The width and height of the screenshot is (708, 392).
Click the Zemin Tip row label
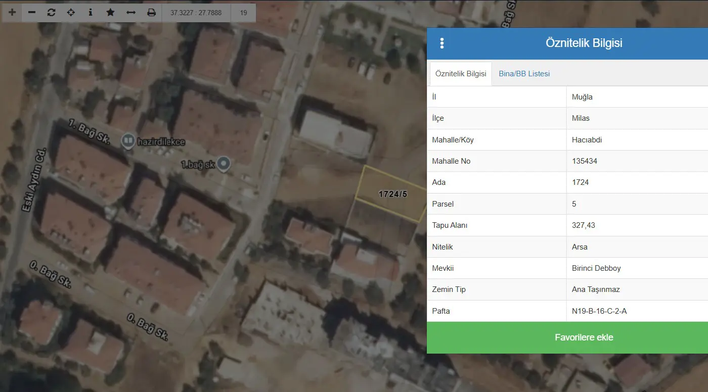[449, 289]
